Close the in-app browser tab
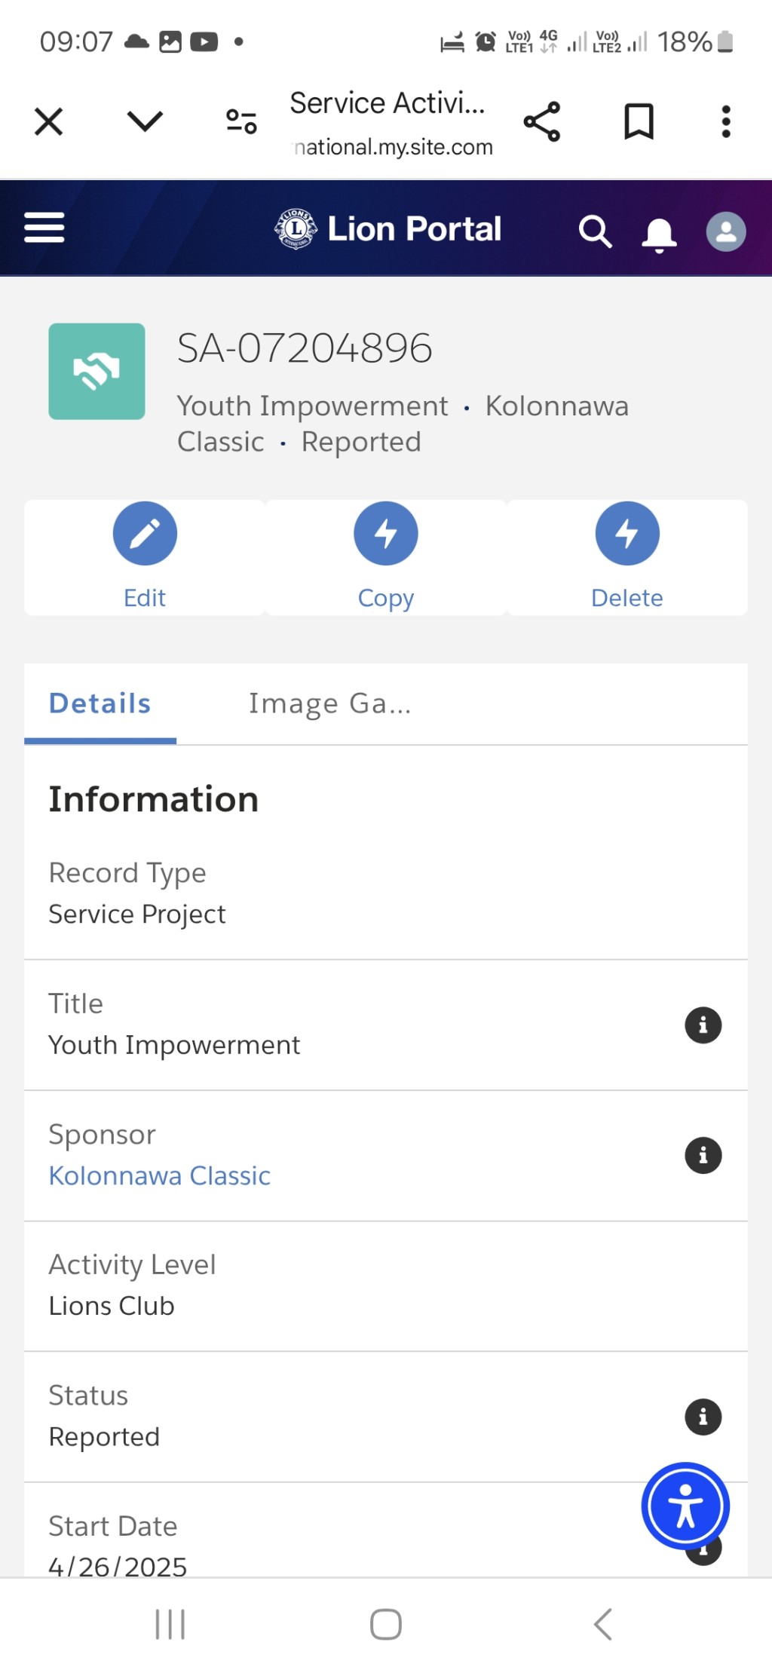Viewport: 772px width, 1673px height. 48,121
